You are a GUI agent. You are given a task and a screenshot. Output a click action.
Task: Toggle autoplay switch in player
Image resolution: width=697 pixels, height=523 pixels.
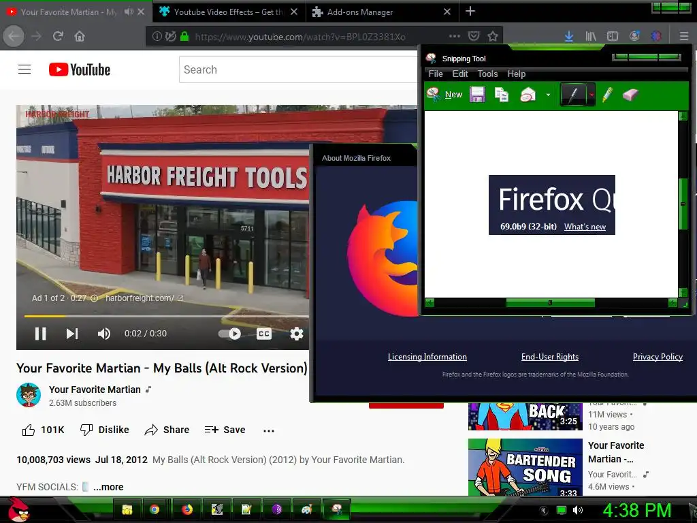[230, 334]
